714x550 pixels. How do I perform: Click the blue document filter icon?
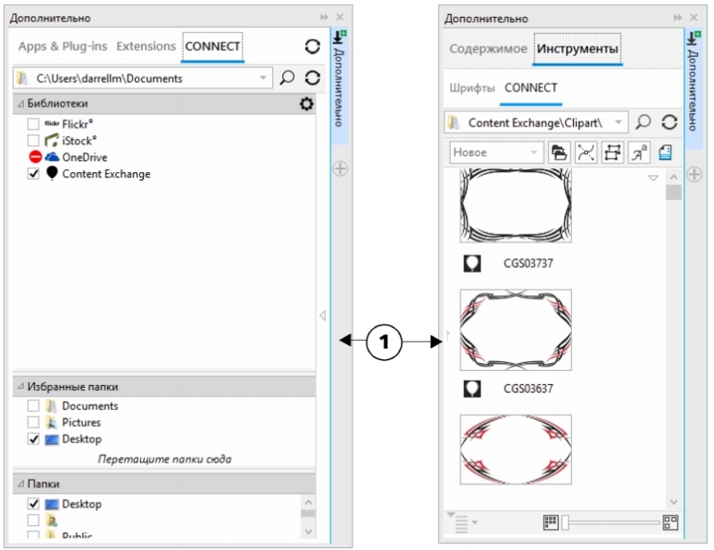(665, 152)
